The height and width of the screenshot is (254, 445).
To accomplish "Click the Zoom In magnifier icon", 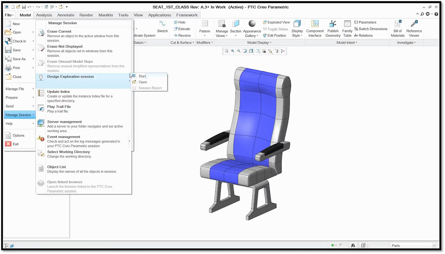I will point(233,51).
